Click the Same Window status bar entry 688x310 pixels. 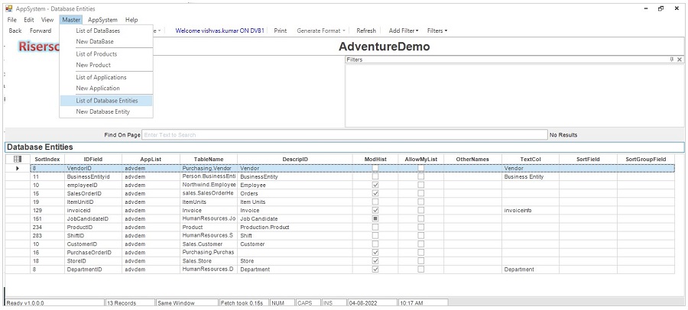pyautogui.click(x=187, y=302)
